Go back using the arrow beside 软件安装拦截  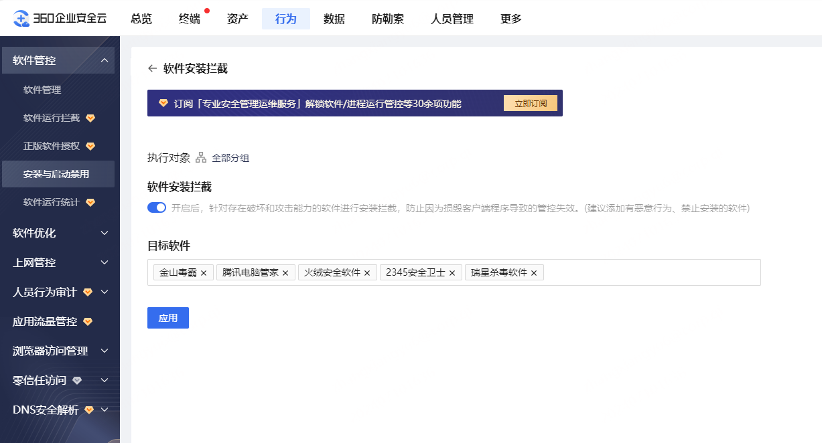point(153,68)
